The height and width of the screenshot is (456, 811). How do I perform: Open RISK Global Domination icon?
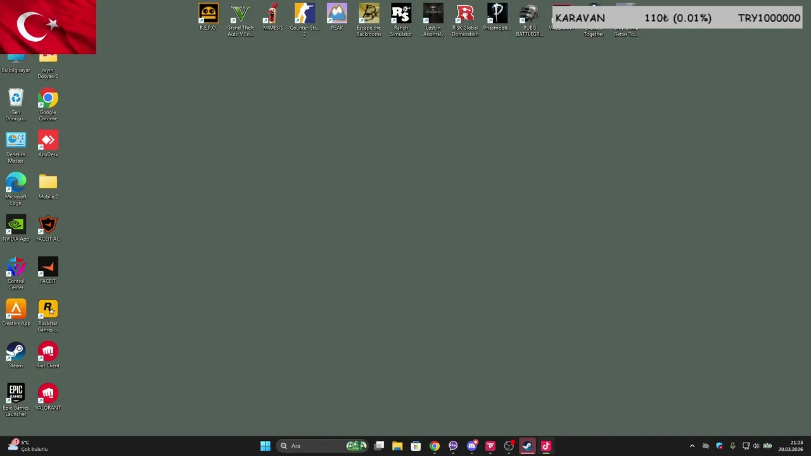(465, 20)
